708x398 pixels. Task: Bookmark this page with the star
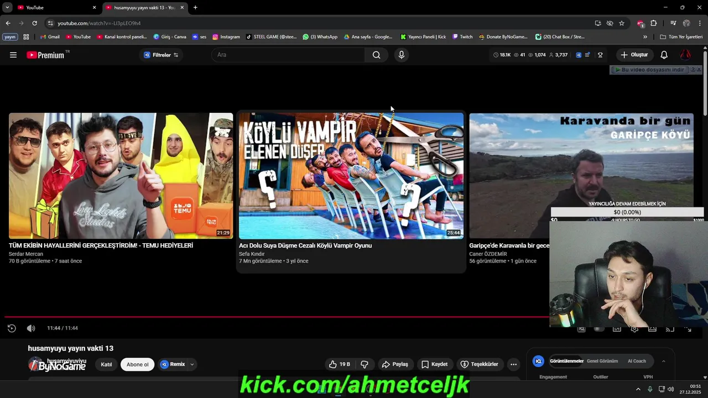click(x=622, y=23)
